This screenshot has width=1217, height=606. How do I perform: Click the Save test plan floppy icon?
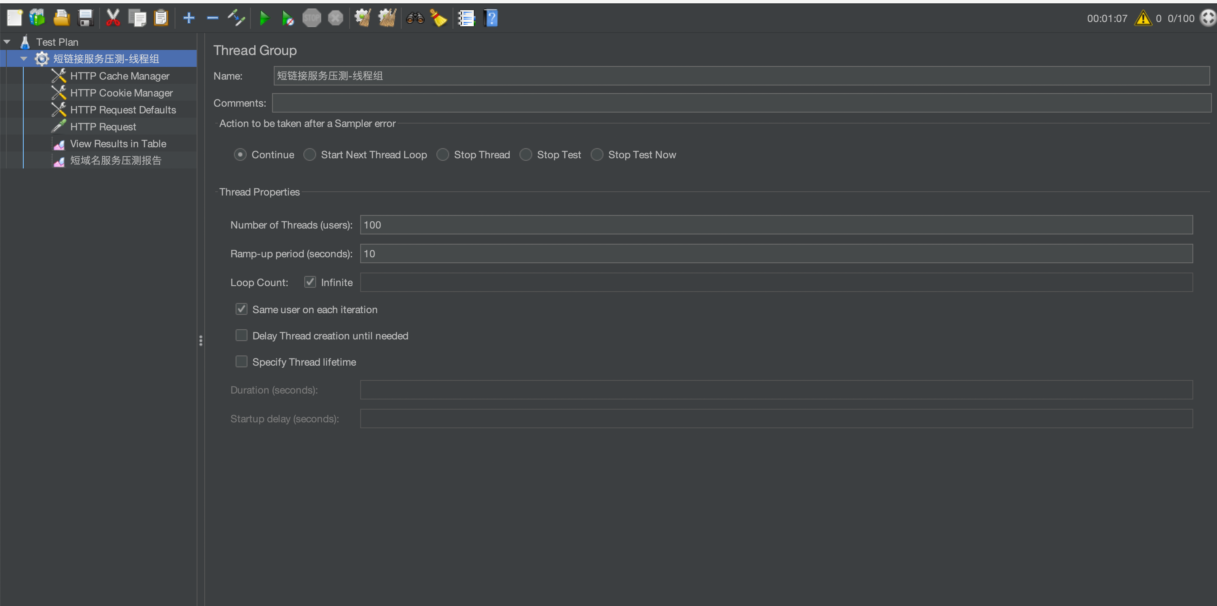coord(86,18)
